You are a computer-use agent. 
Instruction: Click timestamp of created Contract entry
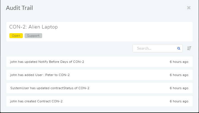[179, 101]
